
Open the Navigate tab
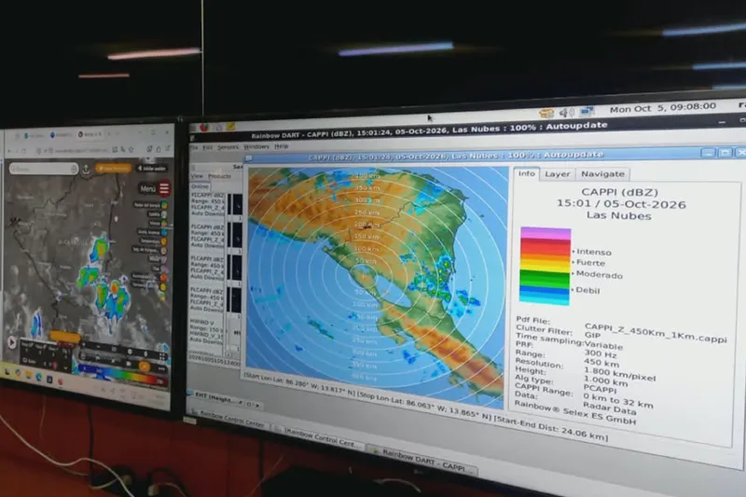click(x=602, y=174)
